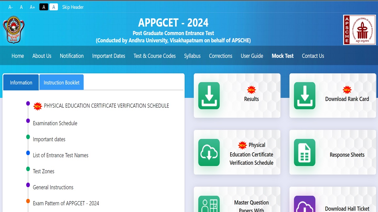Click the APPGCET - 2024 header title
This screenshot has width=378, height=212.
173,23
